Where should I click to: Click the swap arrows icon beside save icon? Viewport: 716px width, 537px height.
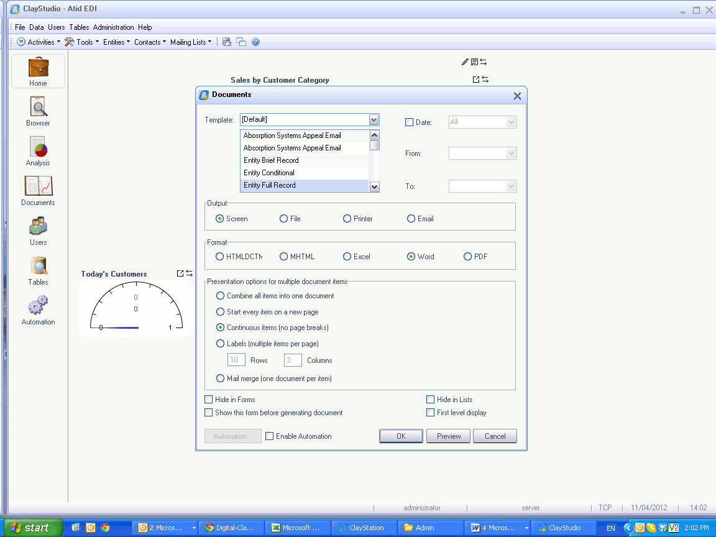483,62
